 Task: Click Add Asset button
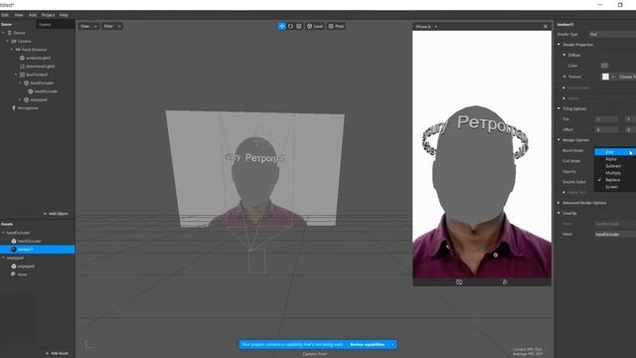(x=57, y=353)
